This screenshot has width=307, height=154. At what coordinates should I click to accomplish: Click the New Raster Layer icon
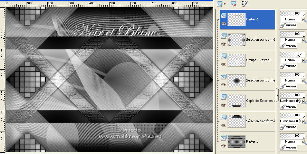coord(220,4)
